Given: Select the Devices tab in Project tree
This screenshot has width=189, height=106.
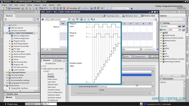Looking at the screenshot, I should click(9, 16).
